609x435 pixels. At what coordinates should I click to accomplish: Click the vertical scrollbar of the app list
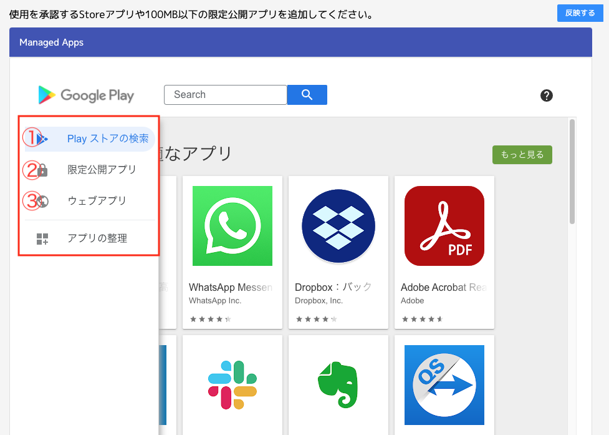pos(572,172)
